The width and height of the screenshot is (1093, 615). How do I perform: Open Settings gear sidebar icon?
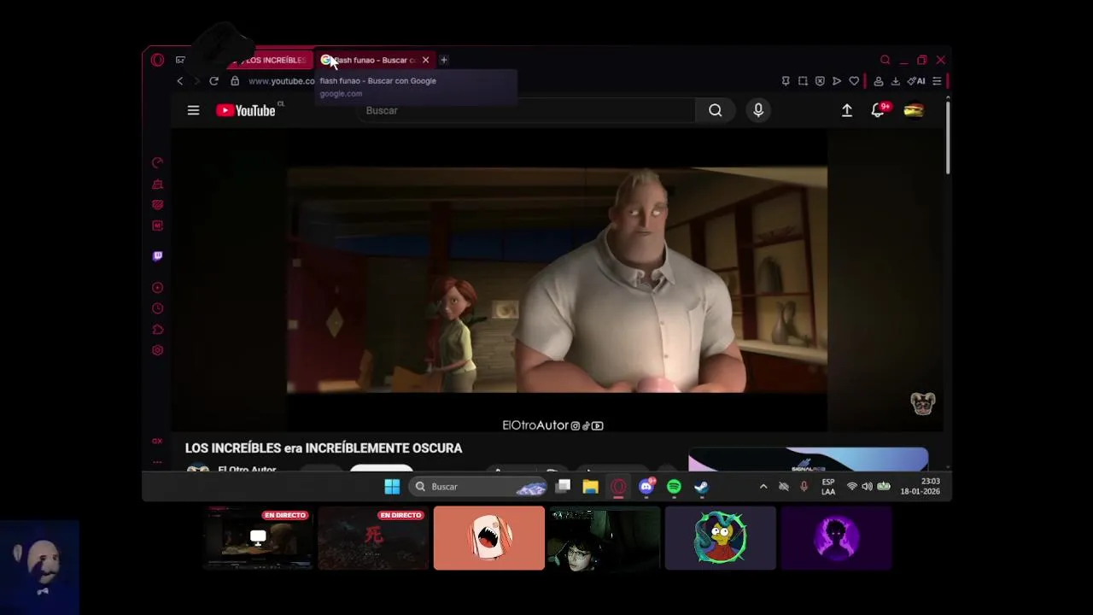click(157, 350)
